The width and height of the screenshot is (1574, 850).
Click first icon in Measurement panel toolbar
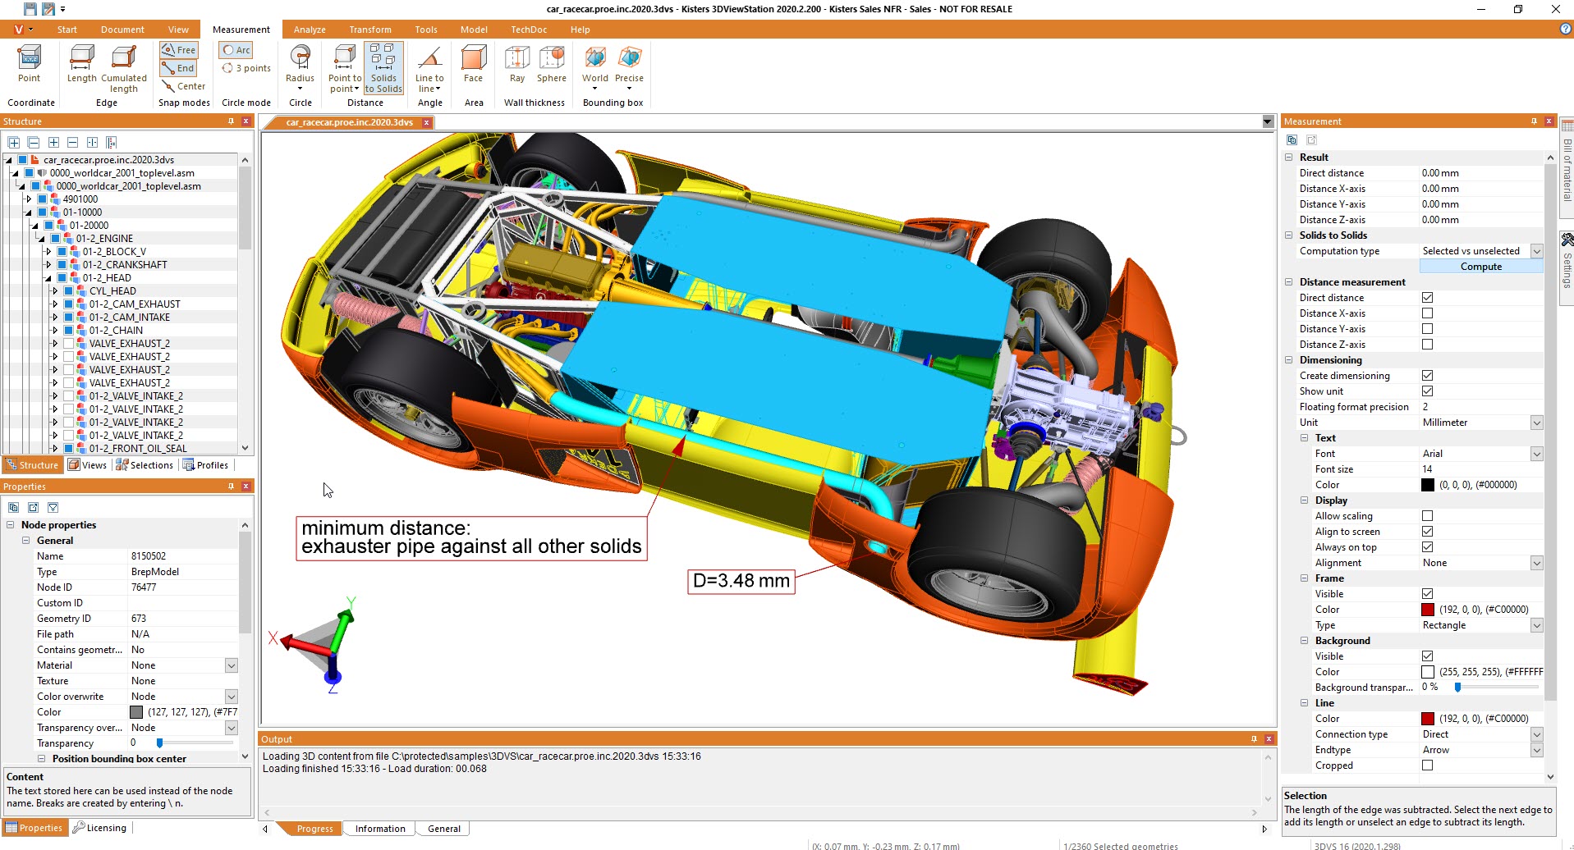click(x=1292, y=140)
